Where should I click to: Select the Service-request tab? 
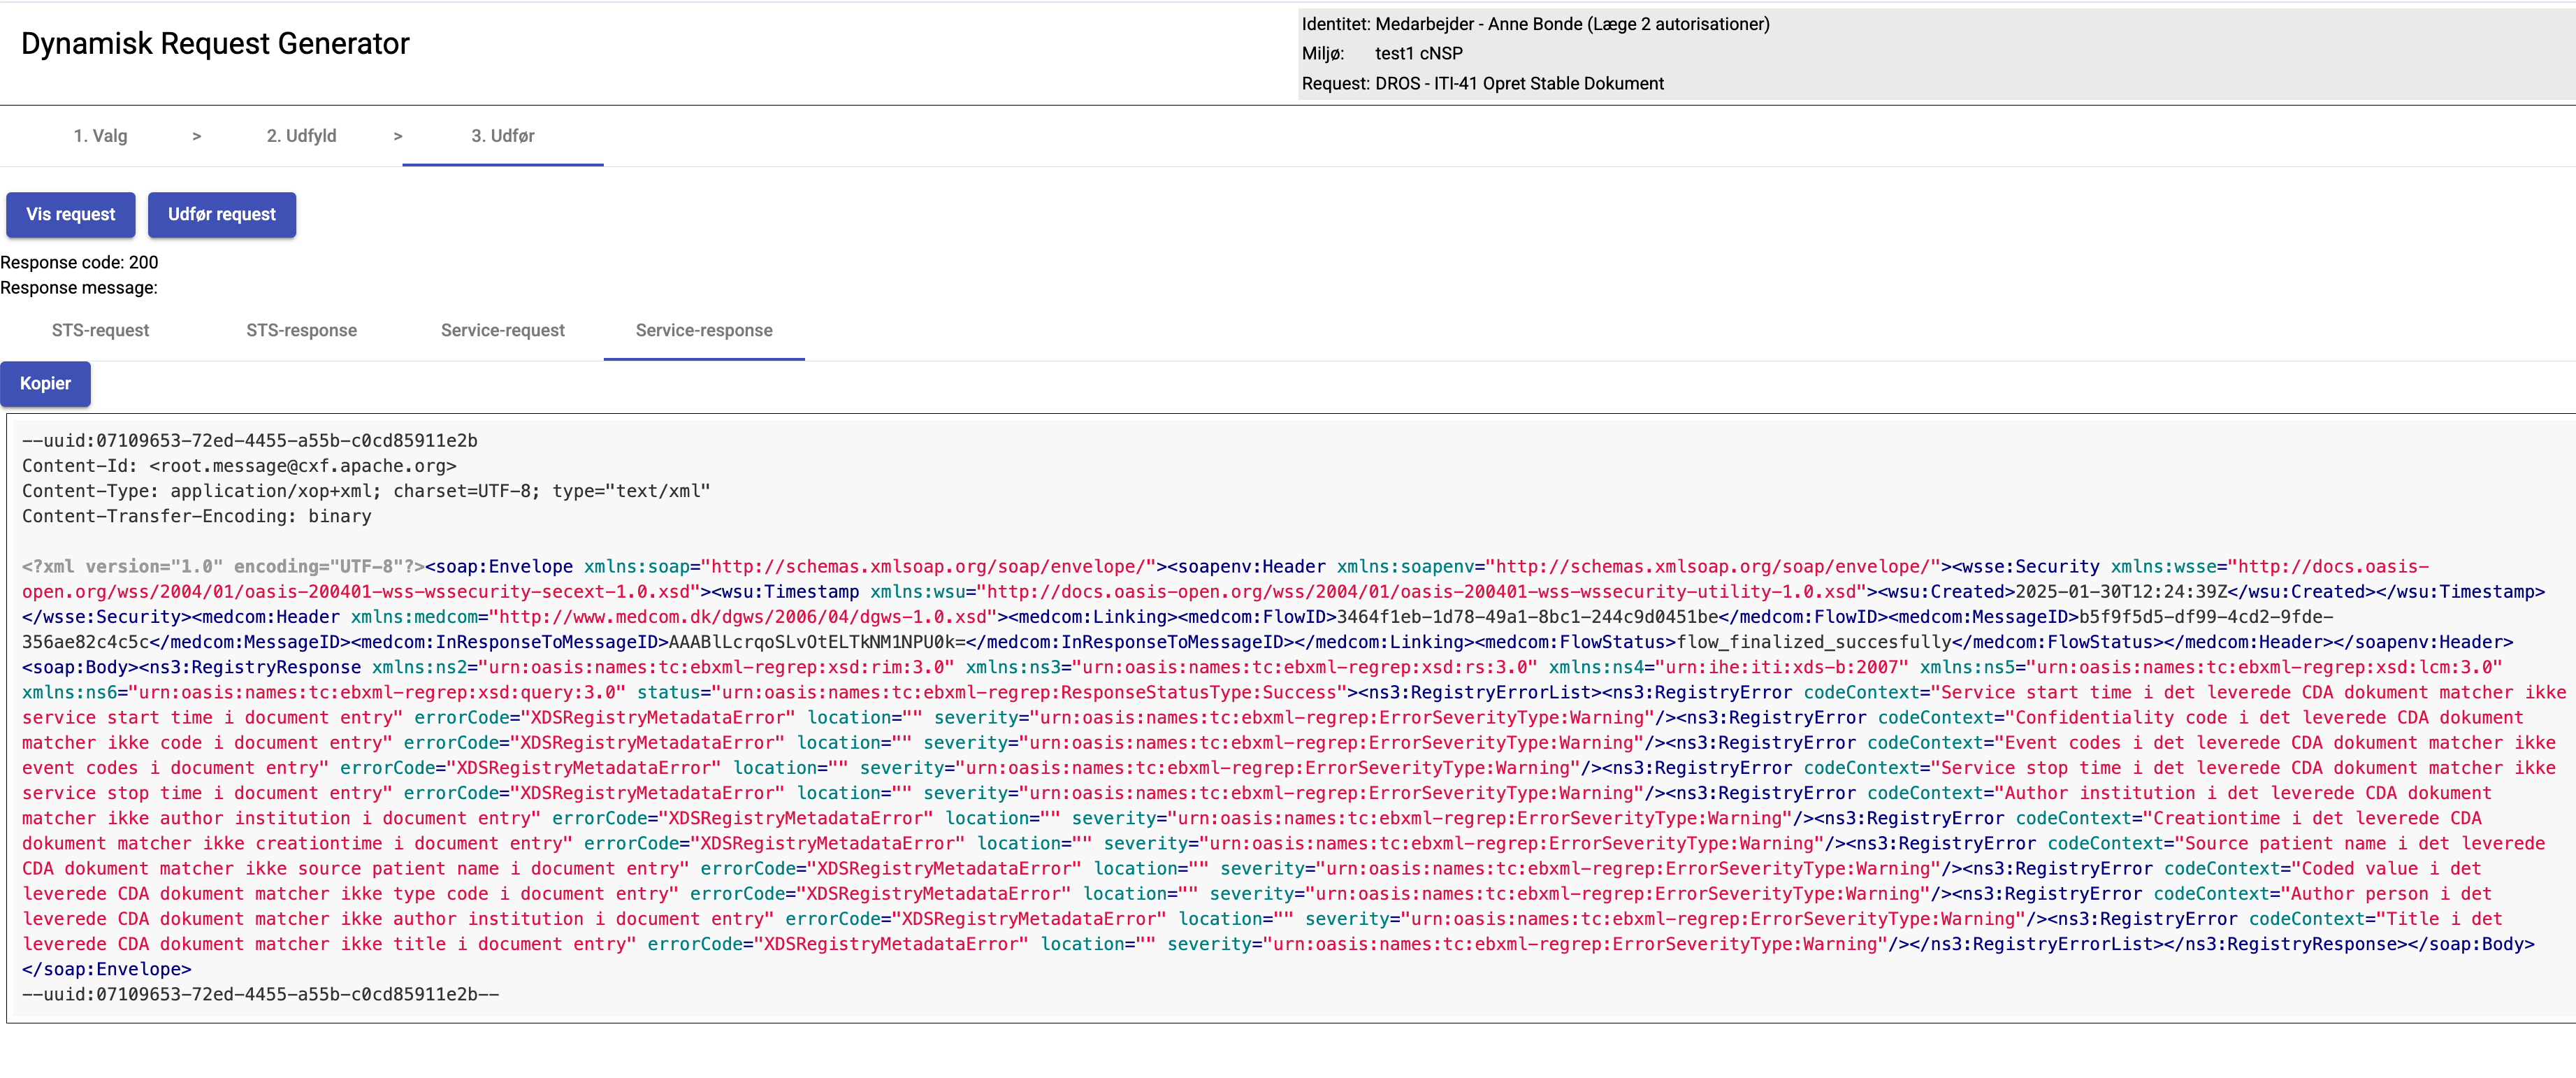[x=502, y=331]
